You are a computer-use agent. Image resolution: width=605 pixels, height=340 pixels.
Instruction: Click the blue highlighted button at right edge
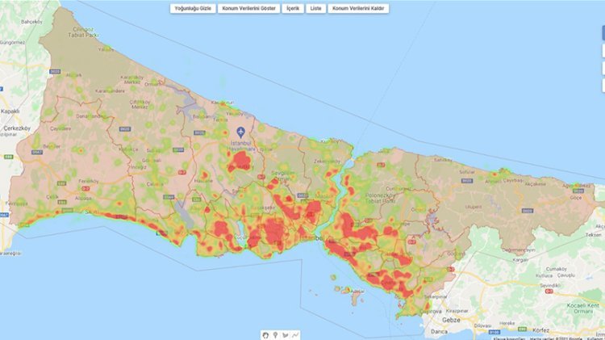pyautogui.click(x=603, y=33)
